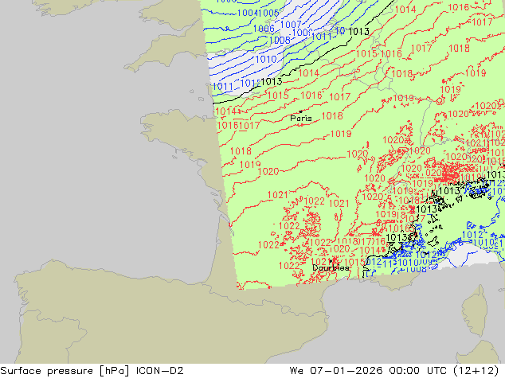Select the ICON-D2 model name text
This screenshot has height=390, width=505.
pyautogui.click(x=160, y=371)
